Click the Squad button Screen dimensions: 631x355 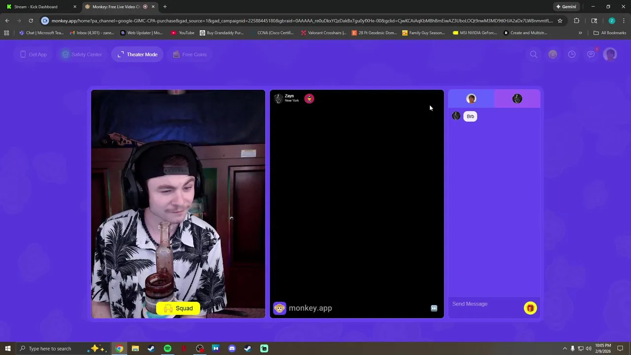[x=178, y=308]
